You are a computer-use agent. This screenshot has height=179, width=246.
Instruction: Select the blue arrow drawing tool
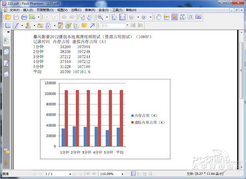(x=92, y=26)
